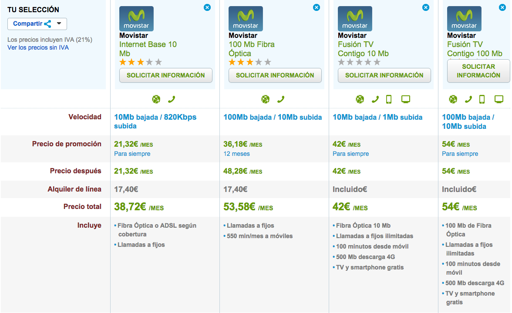Image resolution: width=512 pixels, height=313 pixels.
Task: Click landline phone icon under Fusión TV Contigo 10 Mb
Action: [375, 99]
